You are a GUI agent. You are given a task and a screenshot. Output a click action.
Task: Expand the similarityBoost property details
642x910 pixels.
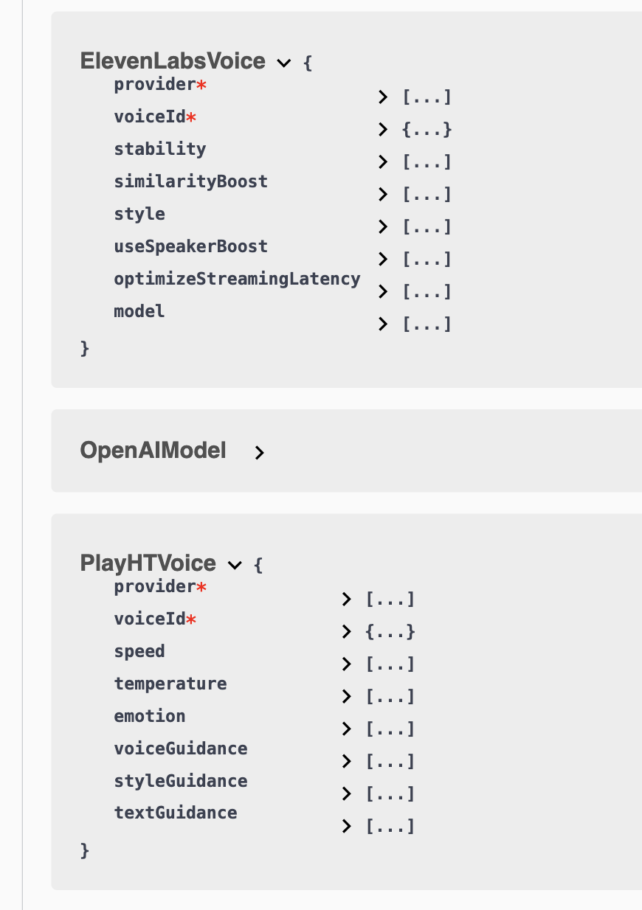click(x=383, y=194)
